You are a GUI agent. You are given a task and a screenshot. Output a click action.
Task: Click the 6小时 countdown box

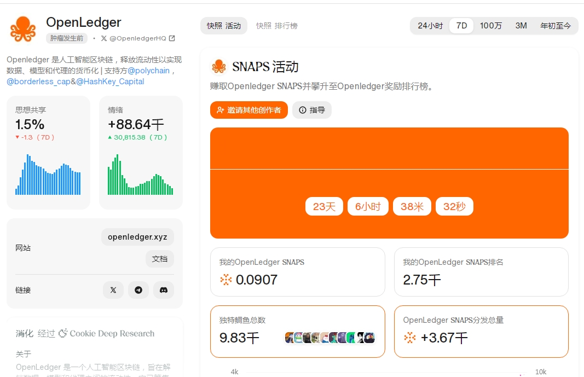[368, 206]
